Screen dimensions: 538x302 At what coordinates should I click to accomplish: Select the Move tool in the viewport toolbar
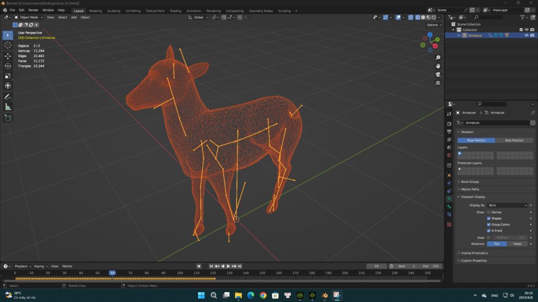(7, 56)
